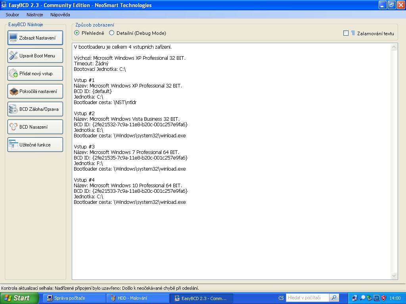This screenshot has width=406, height=304.
Task: Open Pokročilá nastavení section
Action: (35, 91)
